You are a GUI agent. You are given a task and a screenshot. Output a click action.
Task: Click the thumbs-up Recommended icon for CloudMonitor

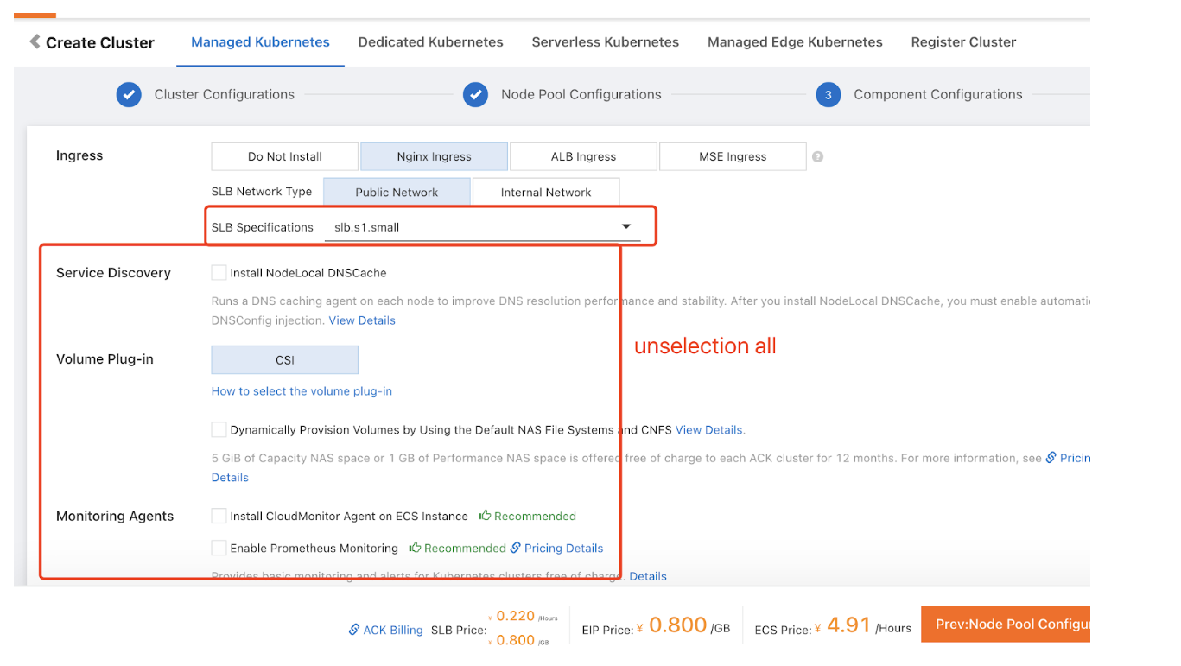coord(485,516)
